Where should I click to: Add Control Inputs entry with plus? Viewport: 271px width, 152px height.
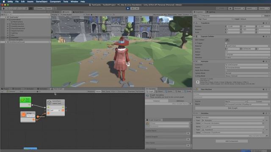coord(188,133)
